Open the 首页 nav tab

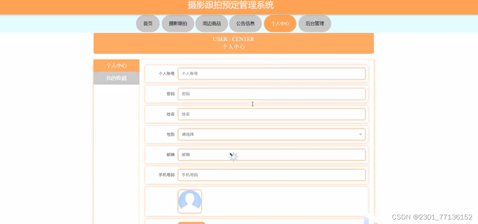[148, 23]
